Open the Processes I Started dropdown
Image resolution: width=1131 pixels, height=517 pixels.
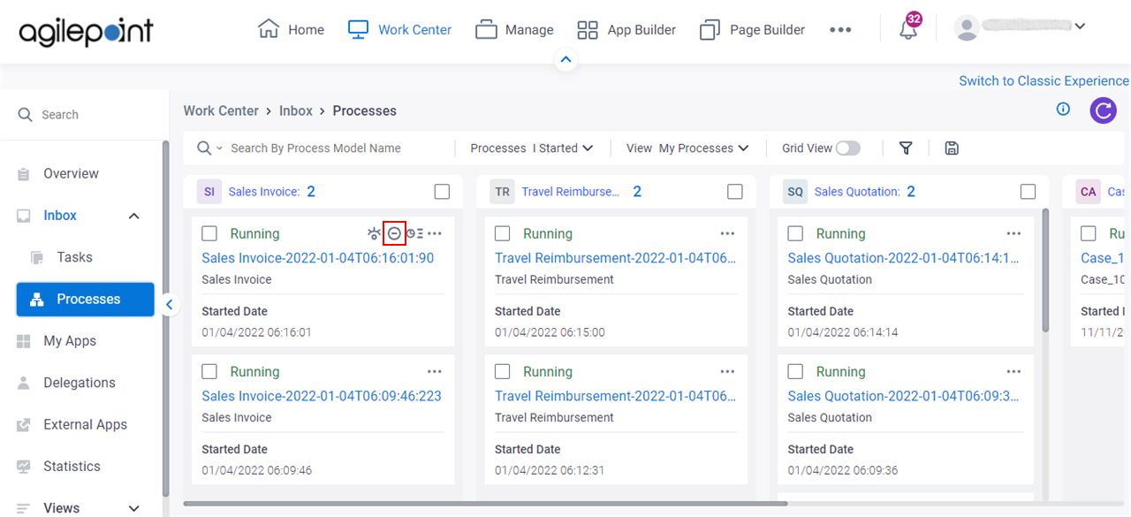click(x=532, y=148)
